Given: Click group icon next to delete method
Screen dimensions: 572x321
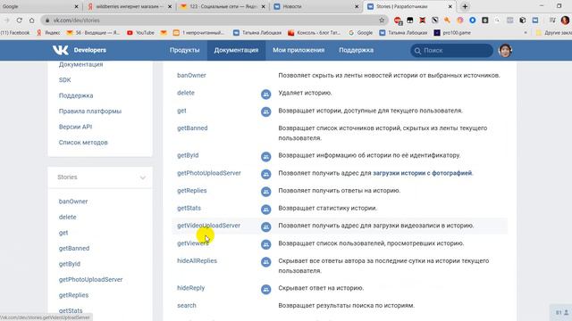Looking at the screenshot, I should pos(266,94).
